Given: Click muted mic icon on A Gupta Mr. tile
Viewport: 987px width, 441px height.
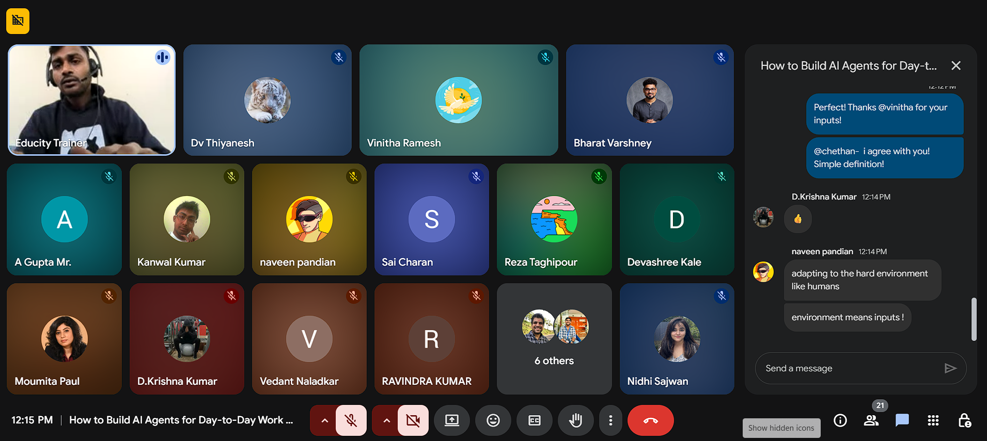Looking at the screenshot, I should pos(109,176).
